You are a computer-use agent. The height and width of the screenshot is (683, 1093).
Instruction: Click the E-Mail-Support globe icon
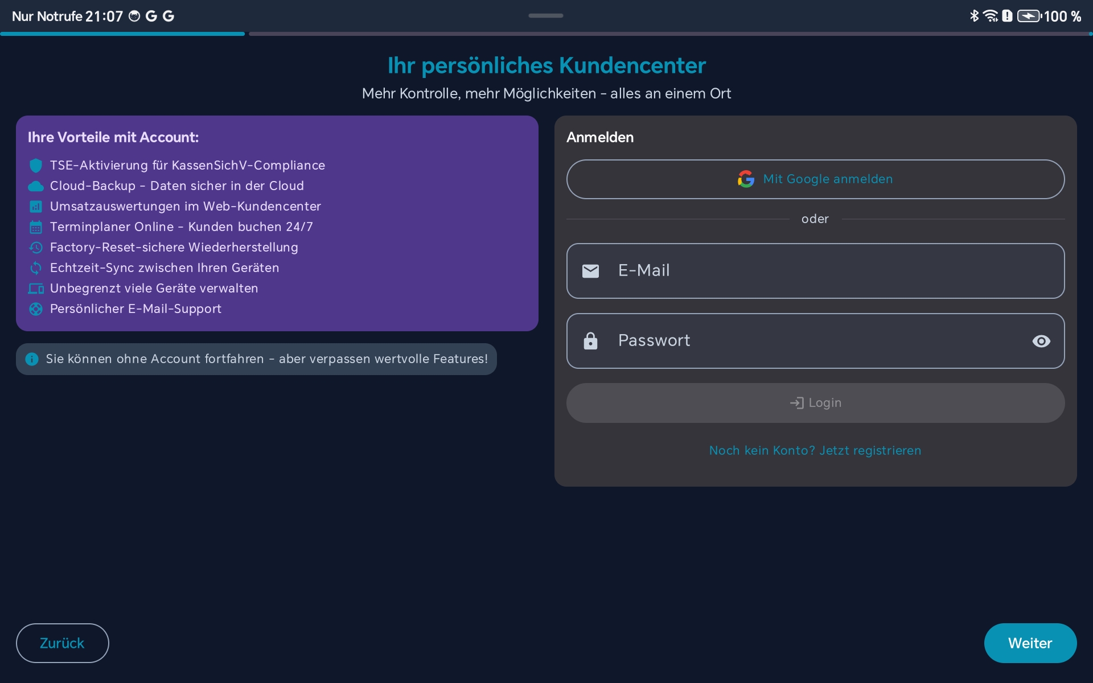(35, 308)
